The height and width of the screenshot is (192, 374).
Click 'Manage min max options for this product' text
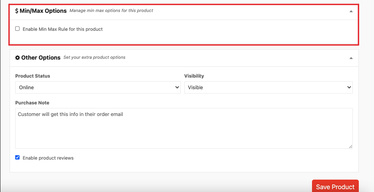click(111, 10)
